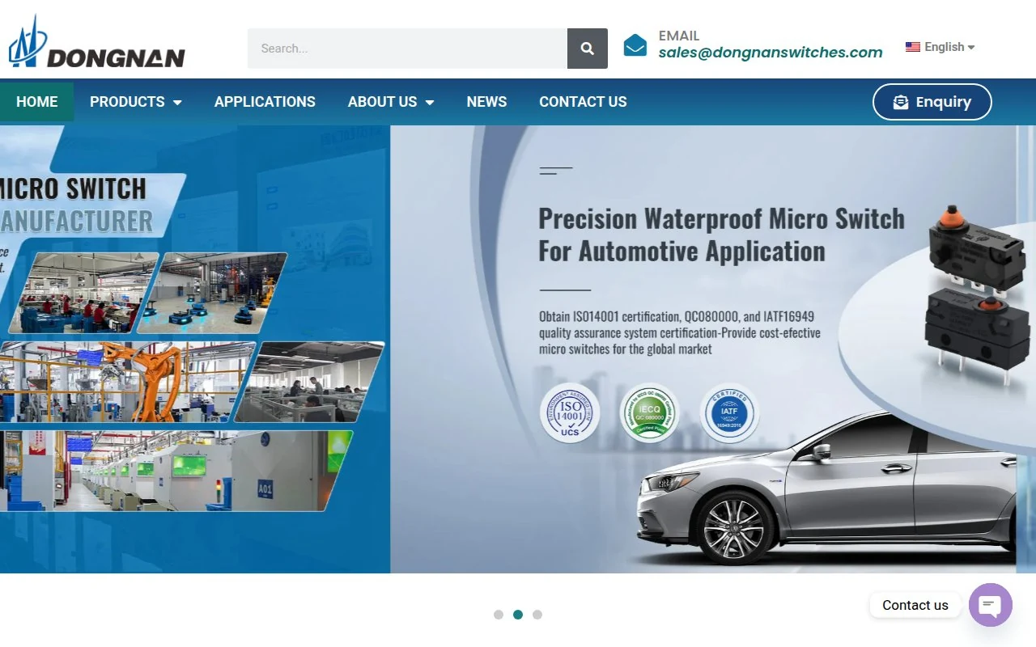Expand the About Us dropdown arrow
Screen dimensions: 1036x647
(x=430, y=103)
